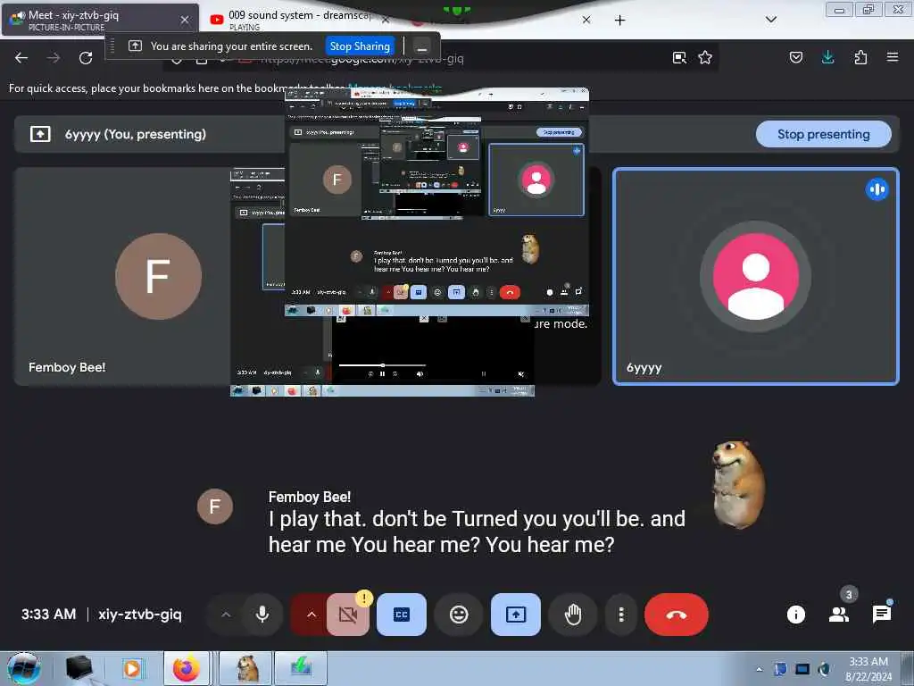Raise hand in the meeting
914x686 pixels.
(573, 615)
